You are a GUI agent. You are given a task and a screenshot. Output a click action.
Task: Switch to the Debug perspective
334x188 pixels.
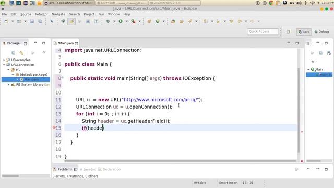(321, 32)
